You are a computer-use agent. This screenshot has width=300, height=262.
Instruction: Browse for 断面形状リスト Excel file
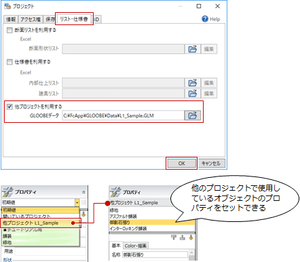(x=192, y=49)
